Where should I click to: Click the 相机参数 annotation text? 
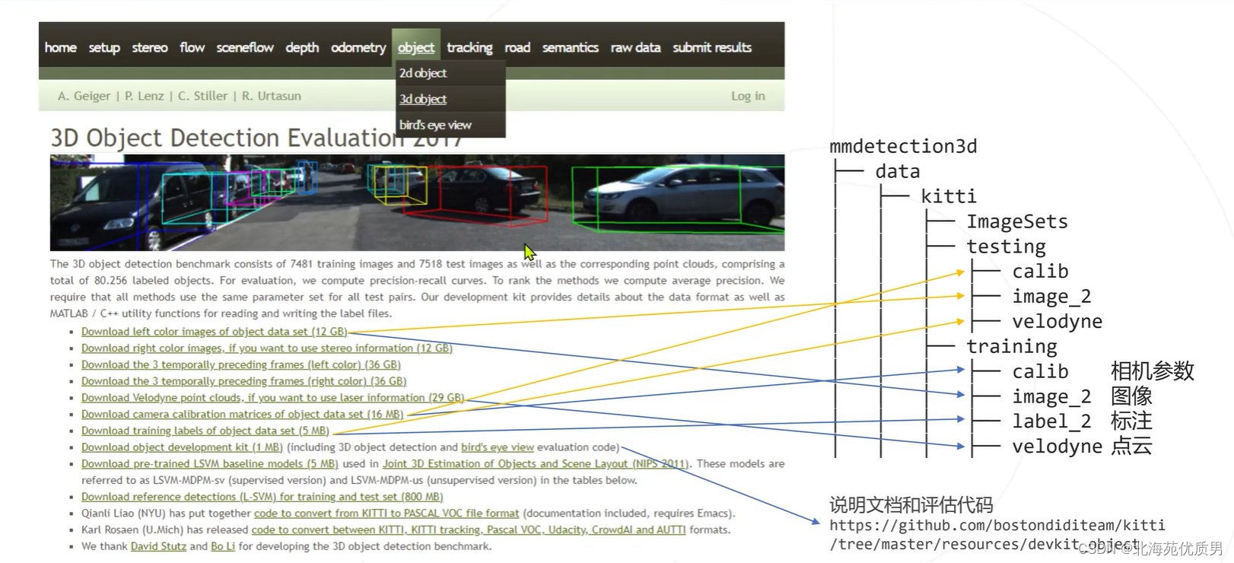point(1152,371)
